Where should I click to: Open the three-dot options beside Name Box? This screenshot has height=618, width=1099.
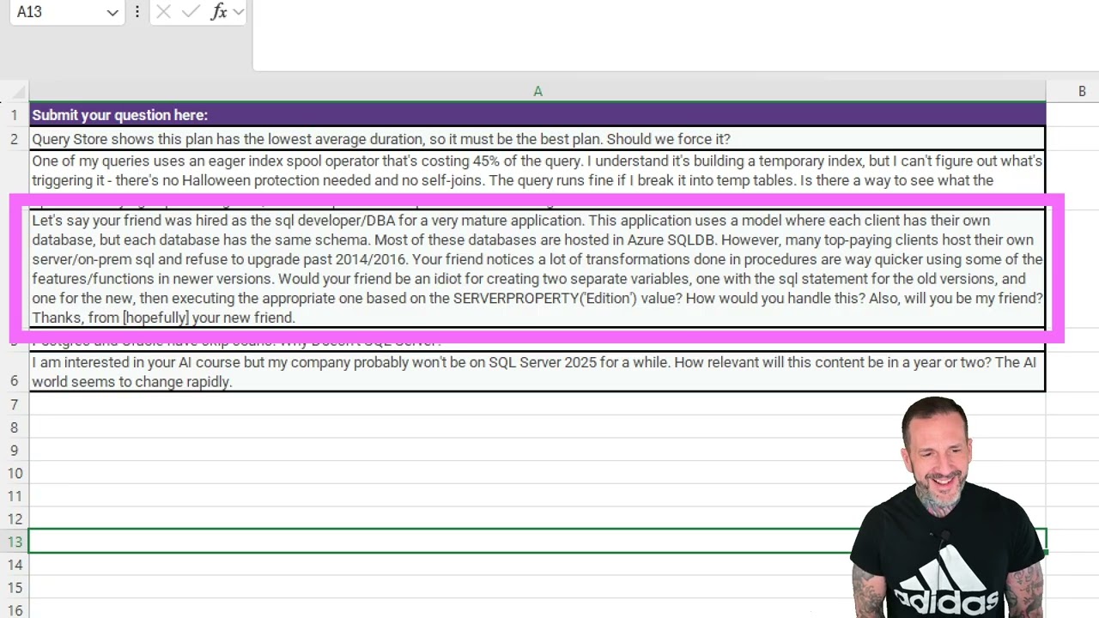coord(137,12)
